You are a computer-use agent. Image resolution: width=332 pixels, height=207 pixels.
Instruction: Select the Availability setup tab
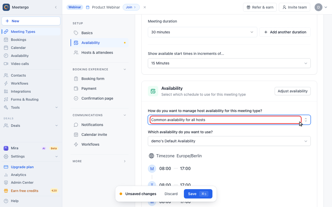[100, 43]
